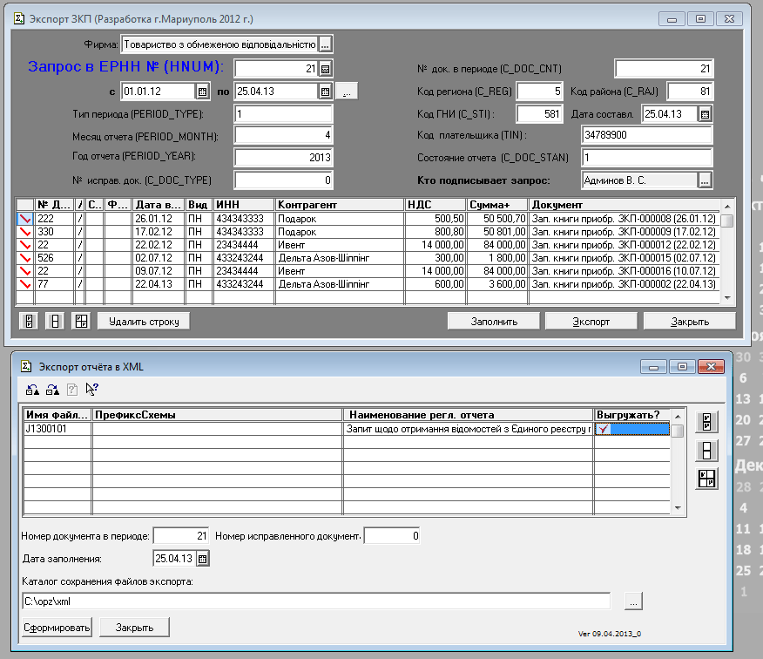Click Экспорт button
The height and width of the screenshot is (659, 763).
(x=591, y=322)
